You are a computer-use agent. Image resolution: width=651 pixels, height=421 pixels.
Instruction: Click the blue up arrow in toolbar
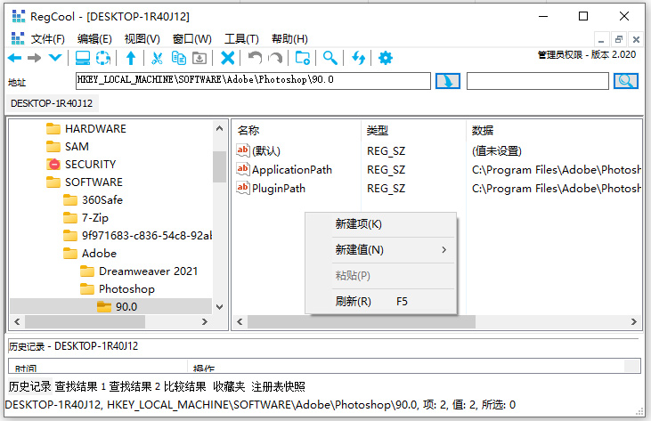pos(131,58)
